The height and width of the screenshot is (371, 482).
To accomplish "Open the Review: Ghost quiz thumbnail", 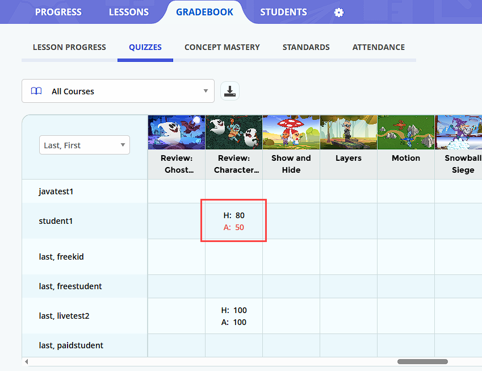I will point(177,132).
